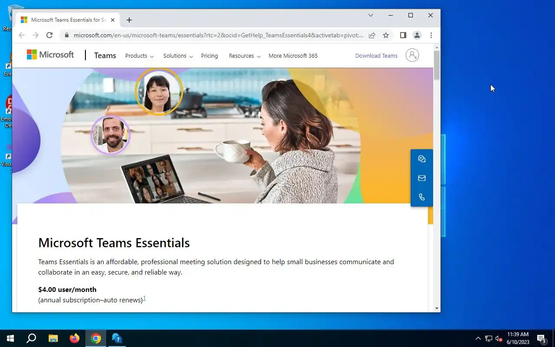555x347 pixels.
Task: Click the scrollbar up arrow
Action: [437, 47]
